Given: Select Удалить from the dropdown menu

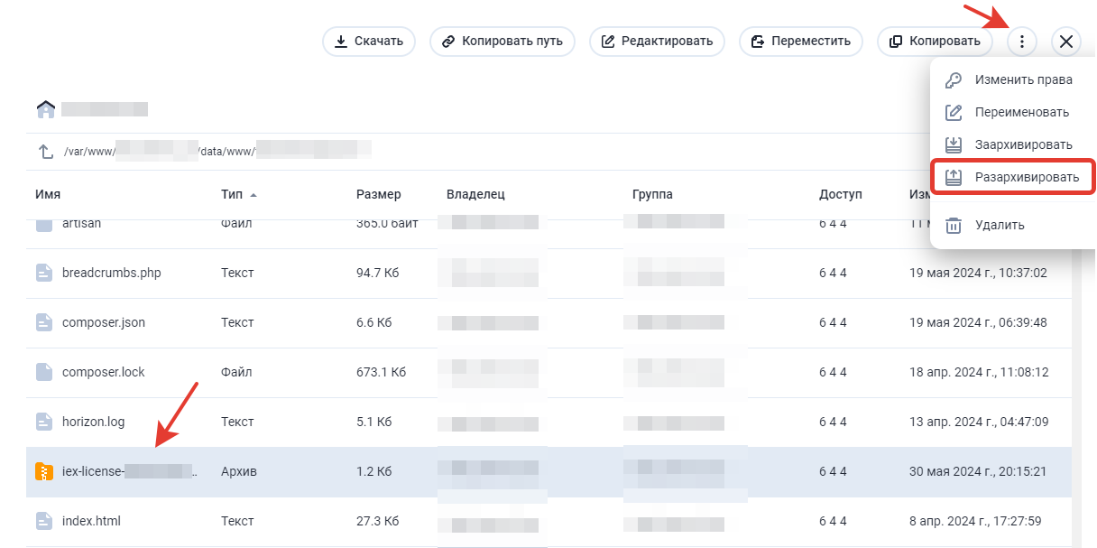Looking at the screenshot, I should click(x=999, y=226).
